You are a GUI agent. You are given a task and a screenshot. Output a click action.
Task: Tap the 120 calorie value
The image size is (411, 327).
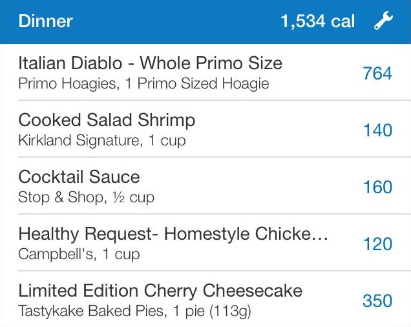[377, 244]
